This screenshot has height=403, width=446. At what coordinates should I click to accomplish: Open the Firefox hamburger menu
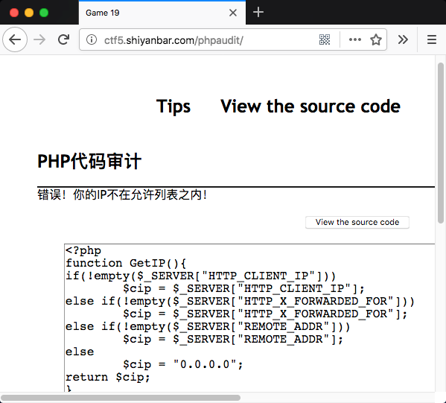point(432,39)
